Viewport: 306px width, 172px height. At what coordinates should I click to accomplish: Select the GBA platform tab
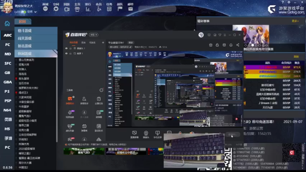tap(7, 82)
